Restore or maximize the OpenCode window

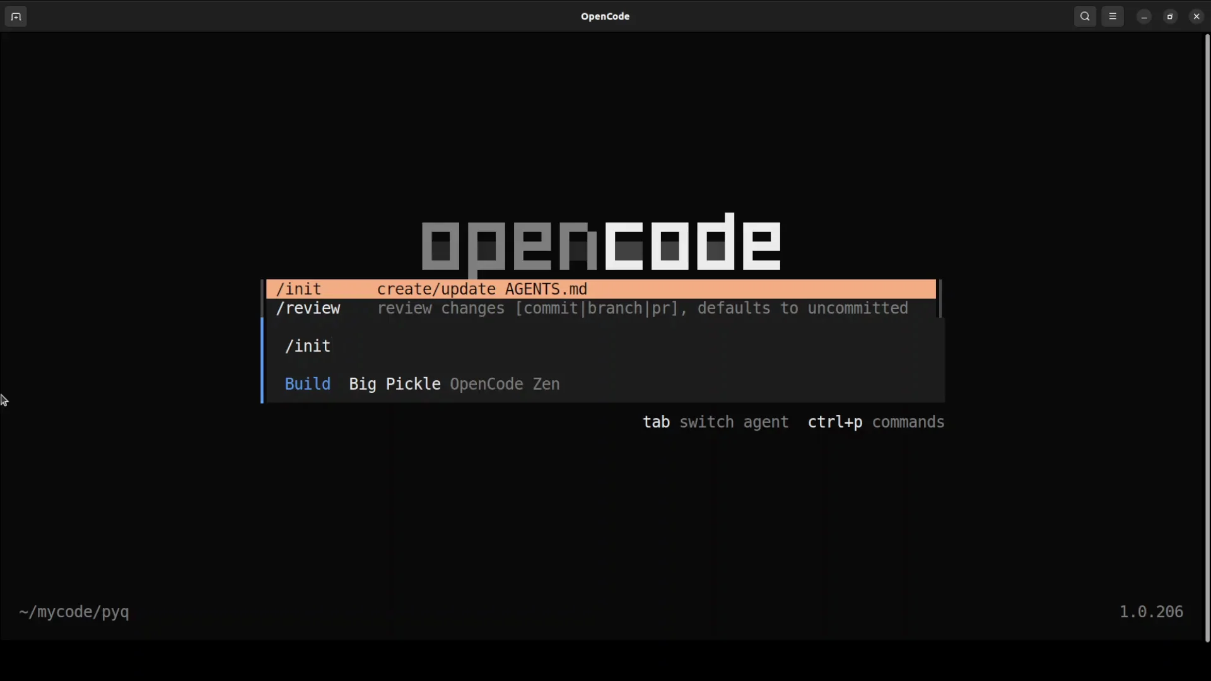pos(1170,16)
